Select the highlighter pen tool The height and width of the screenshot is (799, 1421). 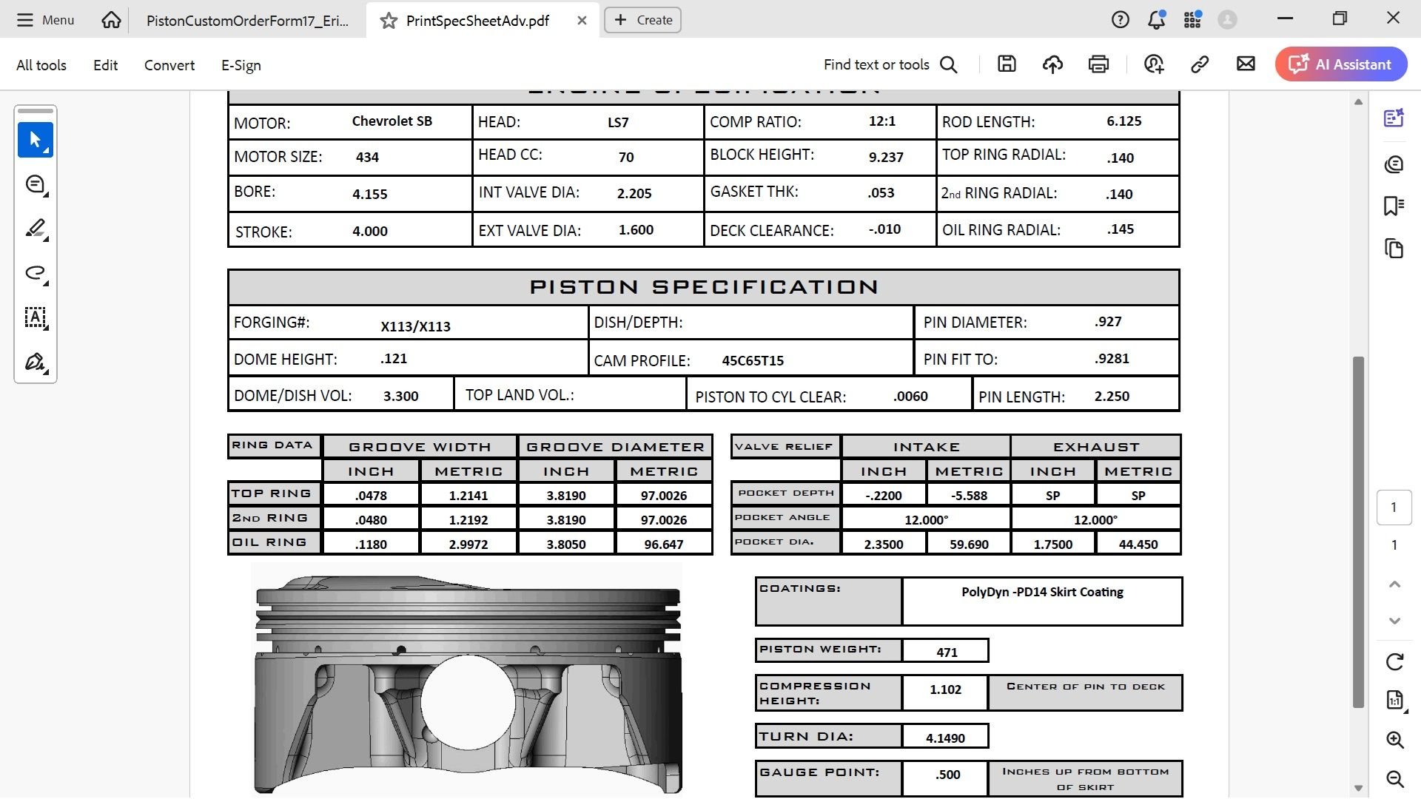35,229
